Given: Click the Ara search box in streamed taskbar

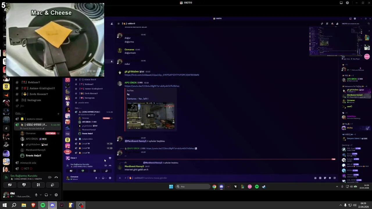Looking at the screenshot, I should tap(193, 187).
